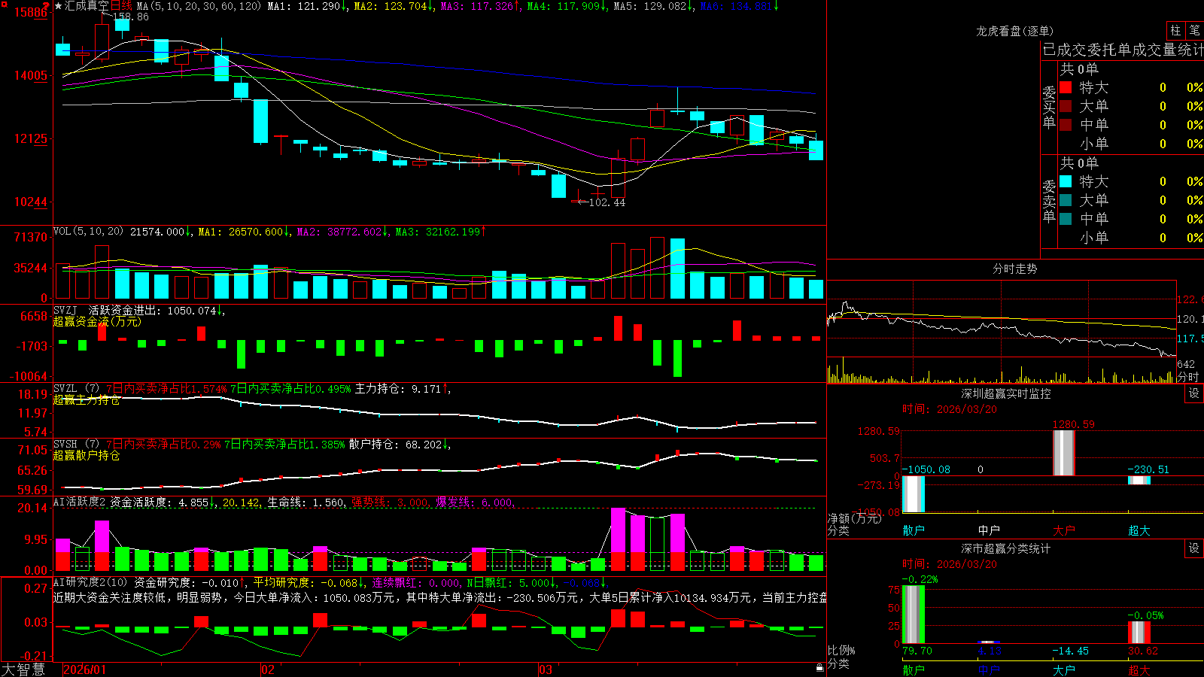Select the 日线 period label
This screenshot has width=1204, height=677.
(x=122, y=6)
